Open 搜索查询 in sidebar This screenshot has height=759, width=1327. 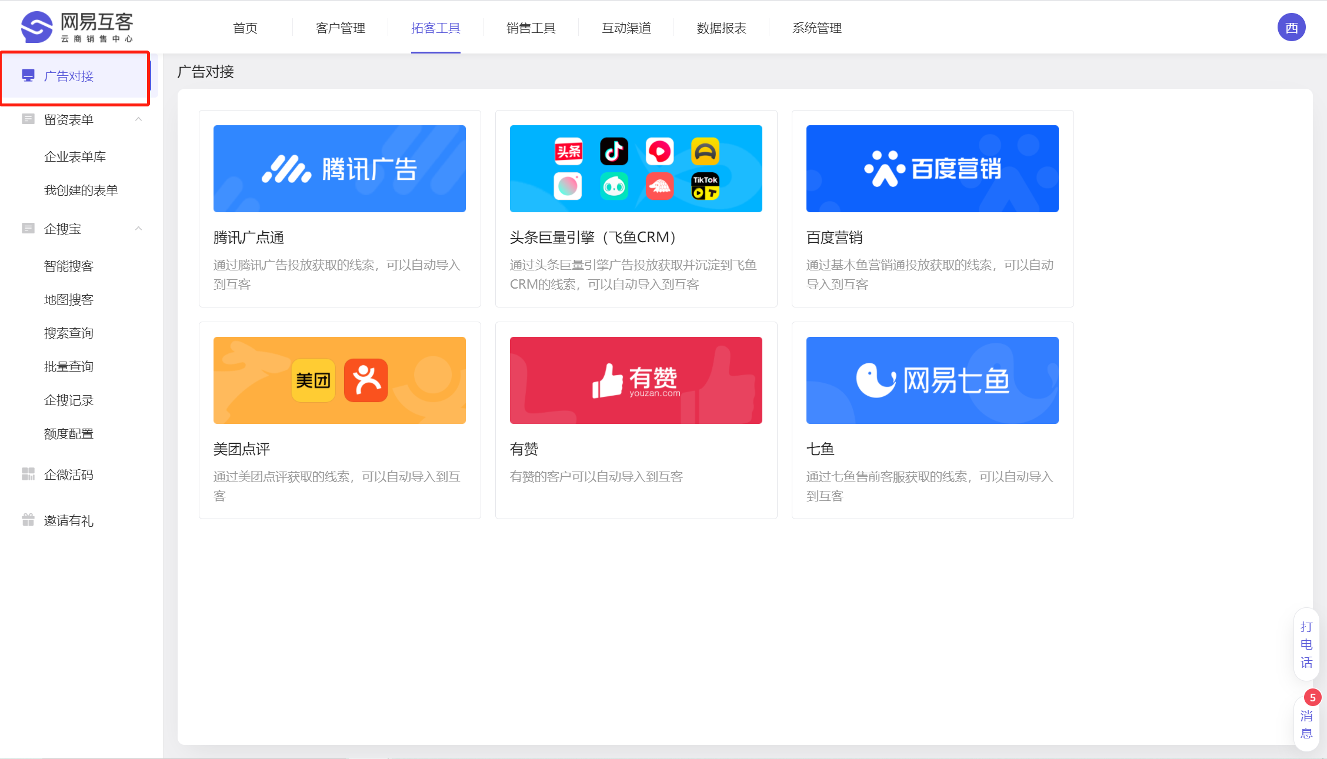coord(69,333)
